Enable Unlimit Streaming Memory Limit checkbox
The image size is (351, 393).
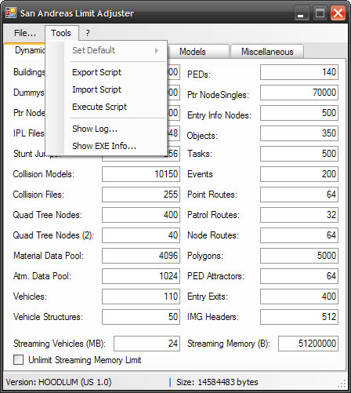(19, 360)
